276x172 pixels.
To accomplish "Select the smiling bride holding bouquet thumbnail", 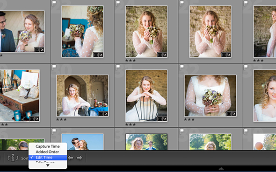I will pos(146,32).
